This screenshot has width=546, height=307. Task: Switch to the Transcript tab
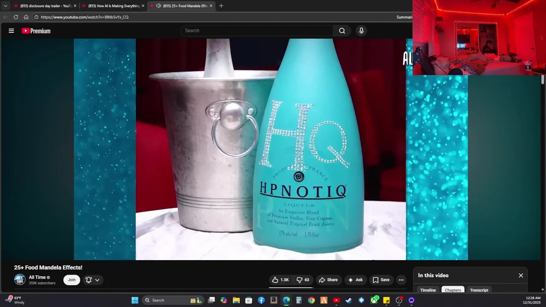pos(479,290)
